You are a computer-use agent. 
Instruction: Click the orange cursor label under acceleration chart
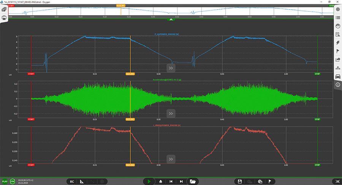point(130,119)
